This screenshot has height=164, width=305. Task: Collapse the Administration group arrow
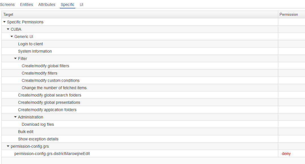click(x=15, y=117)
